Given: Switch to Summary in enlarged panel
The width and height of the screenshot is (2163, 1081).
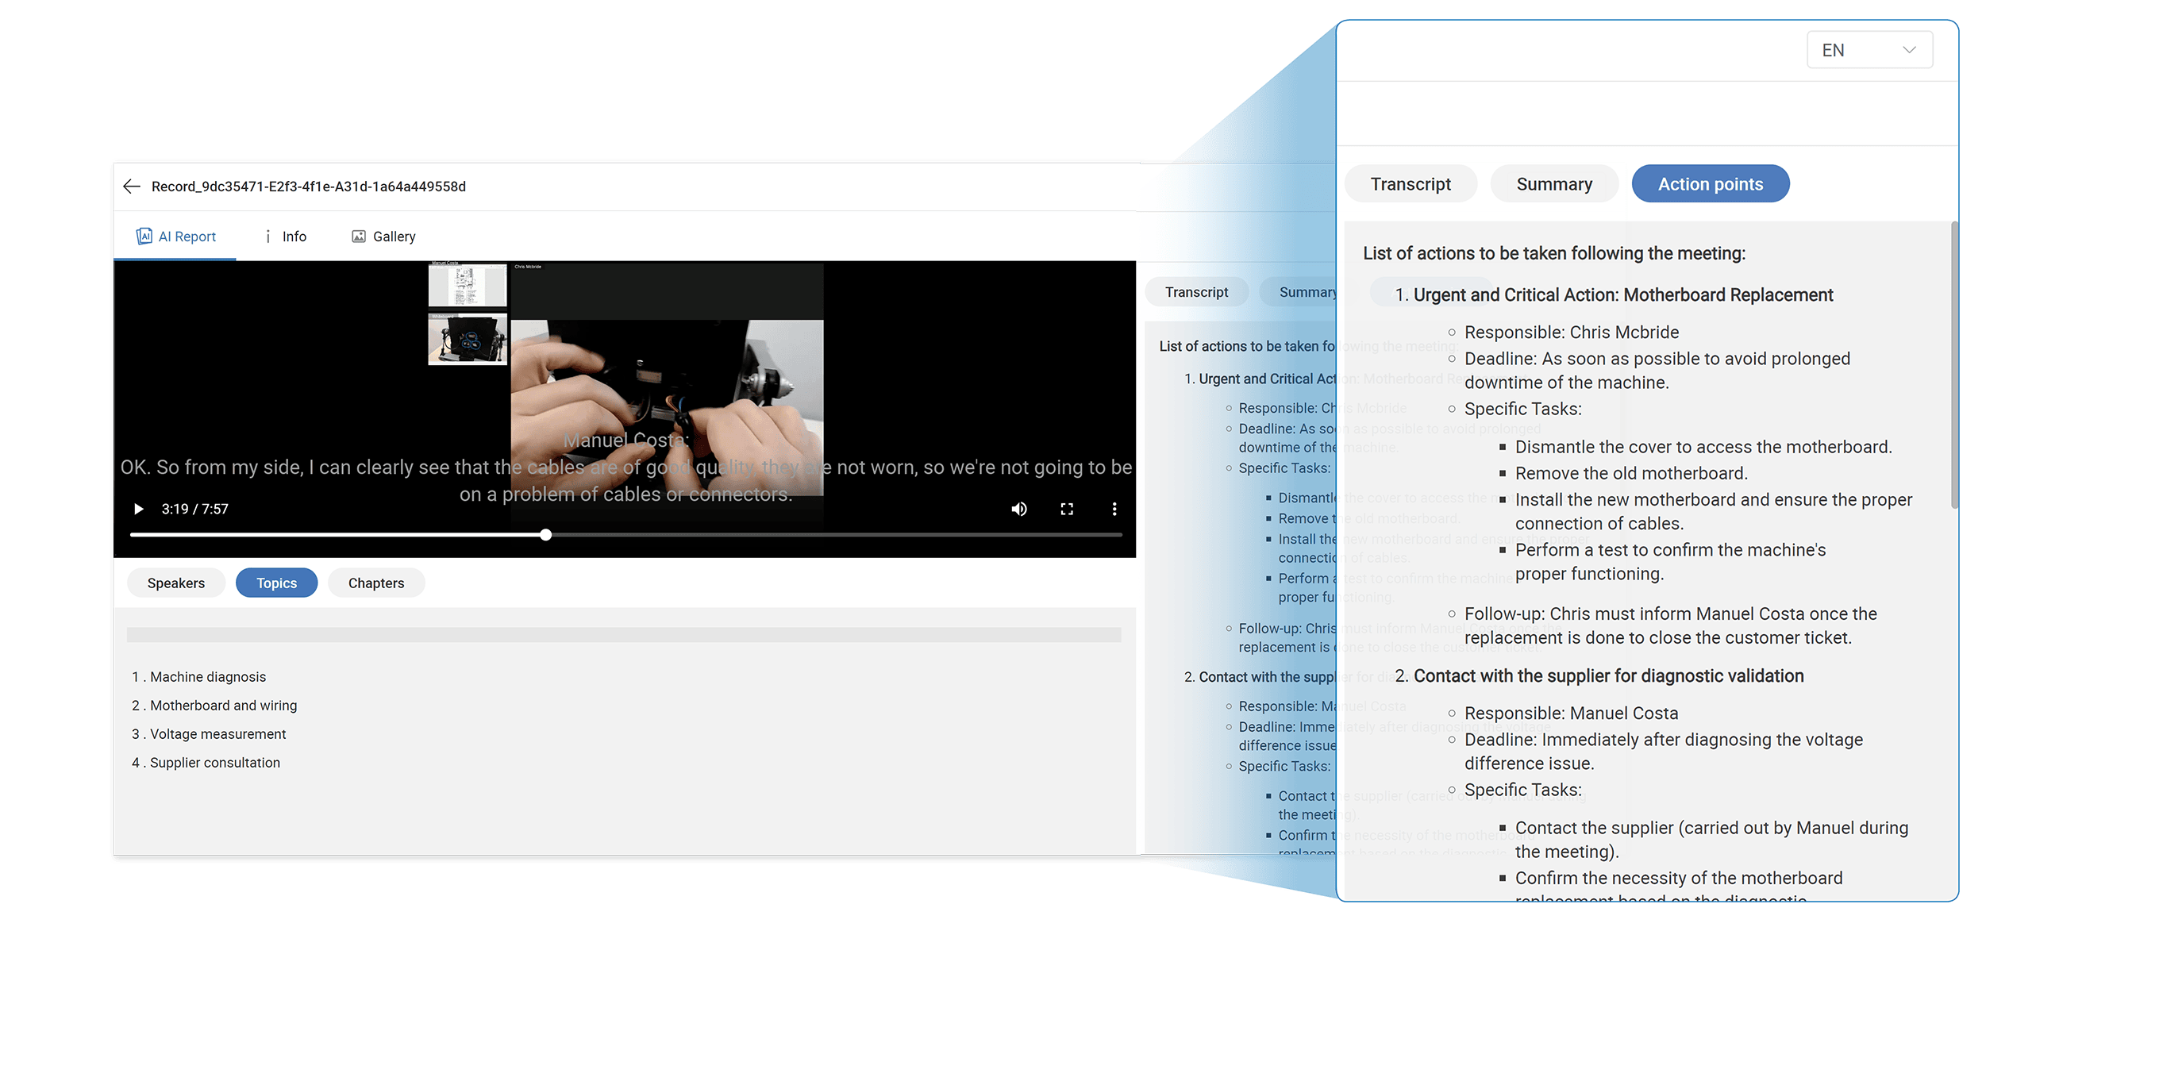Looking at the screenshot, I should point(1554,184).
